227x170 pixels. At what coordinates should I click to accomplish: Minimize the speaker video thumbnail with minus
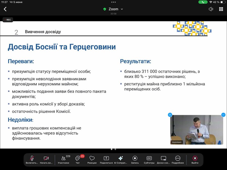(x=223, y=115)
